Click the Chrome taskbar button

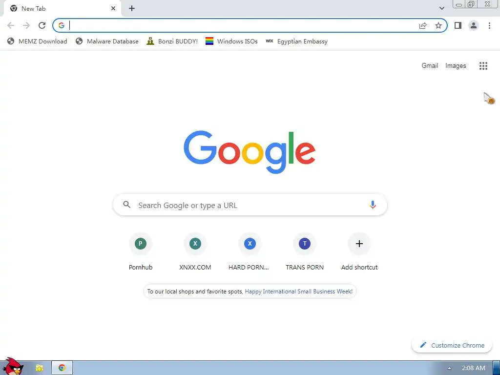click(62, 368)
